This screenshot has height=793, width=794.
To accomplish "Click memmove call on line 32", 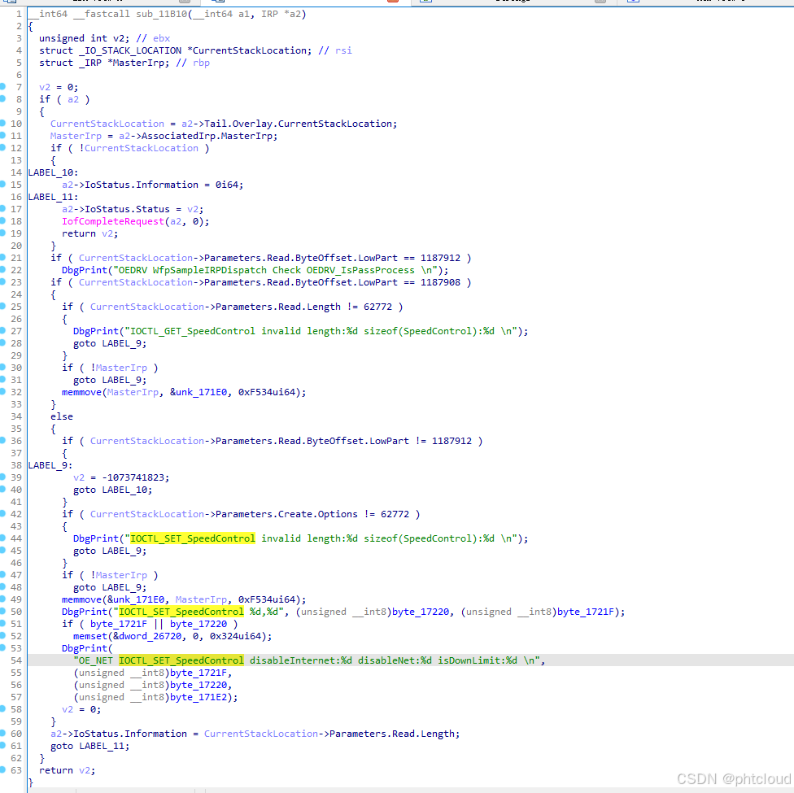I will point(81,392).
